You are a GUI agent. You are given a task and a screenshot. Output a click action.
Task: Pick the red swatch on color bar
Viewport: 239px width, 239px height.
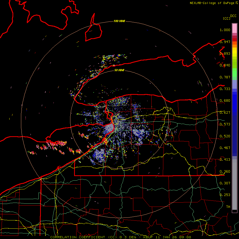(234, 40)
